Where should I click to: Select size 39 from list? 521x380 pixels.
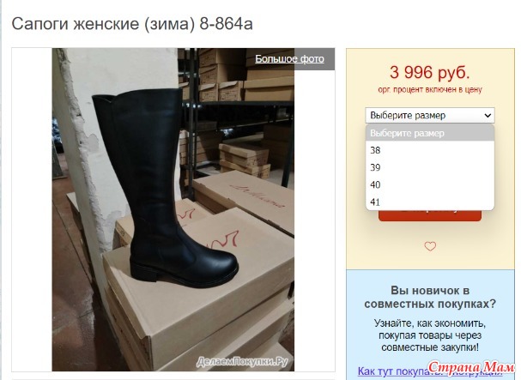pos(430,167)
